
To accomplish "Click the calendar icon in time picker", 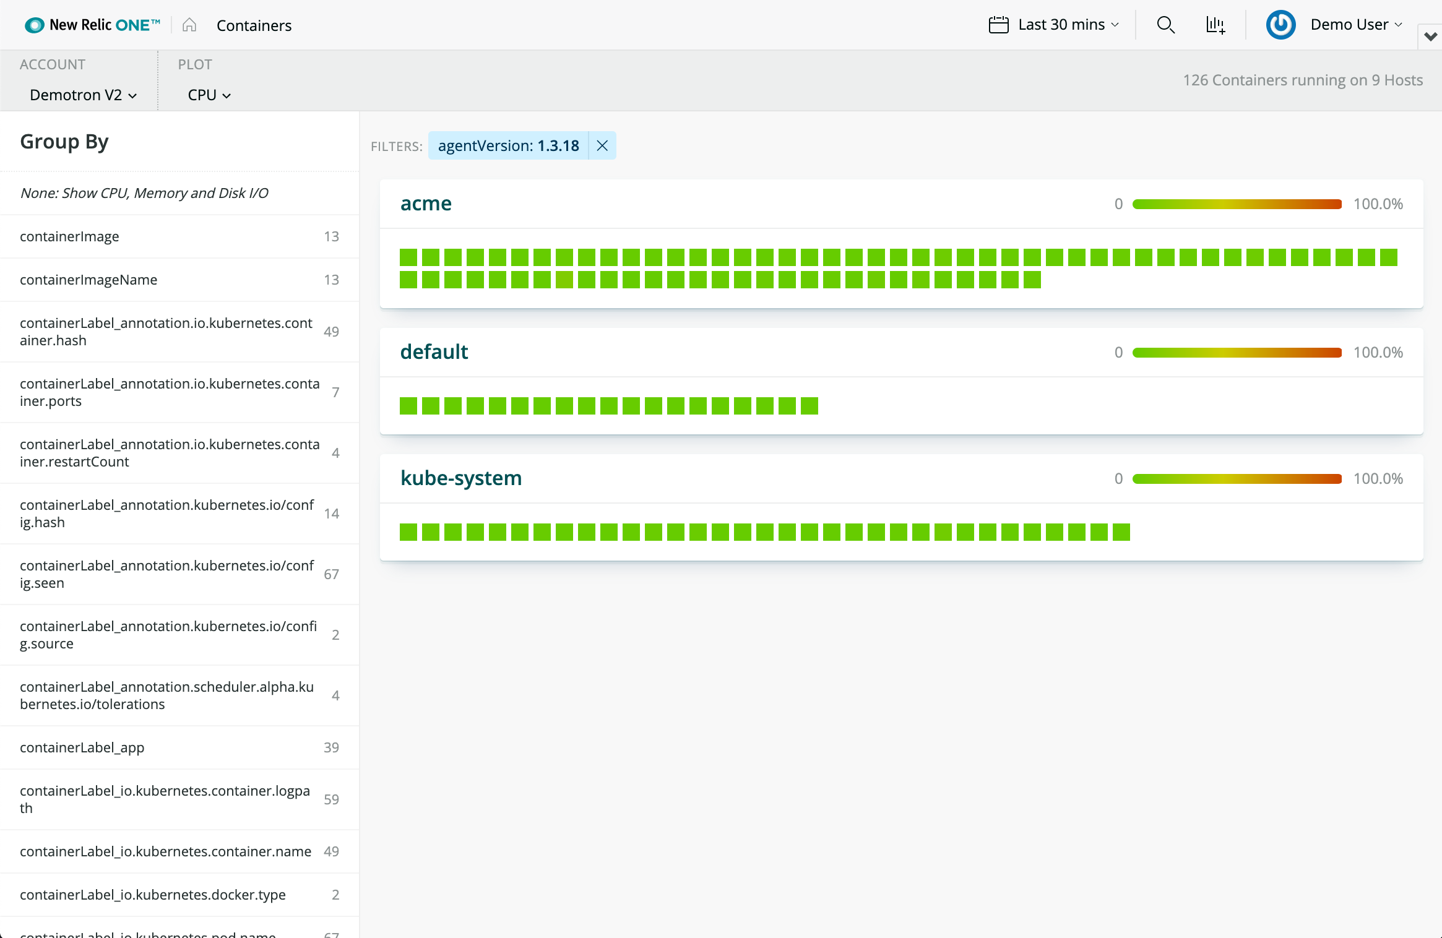I will tap(999, 25).
